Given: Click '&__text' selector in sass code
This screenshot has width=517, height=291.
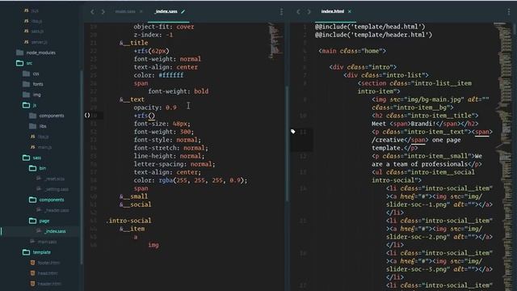Looking at the screenshot, I should tap(132, 99).
